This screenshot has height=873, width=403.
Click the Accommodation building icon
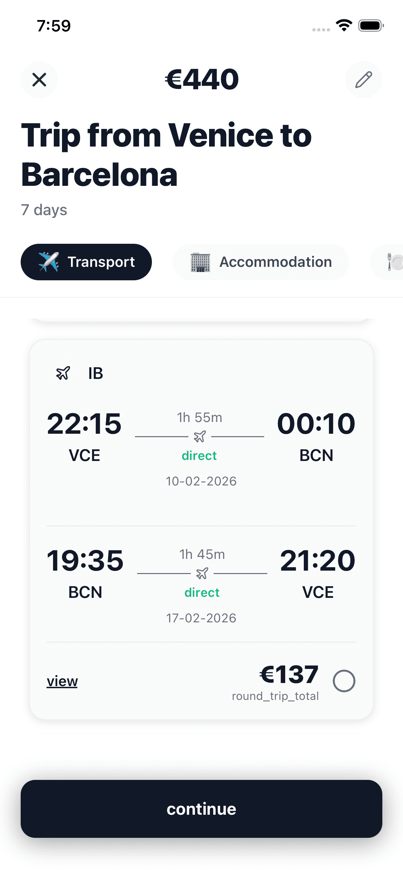201,262
